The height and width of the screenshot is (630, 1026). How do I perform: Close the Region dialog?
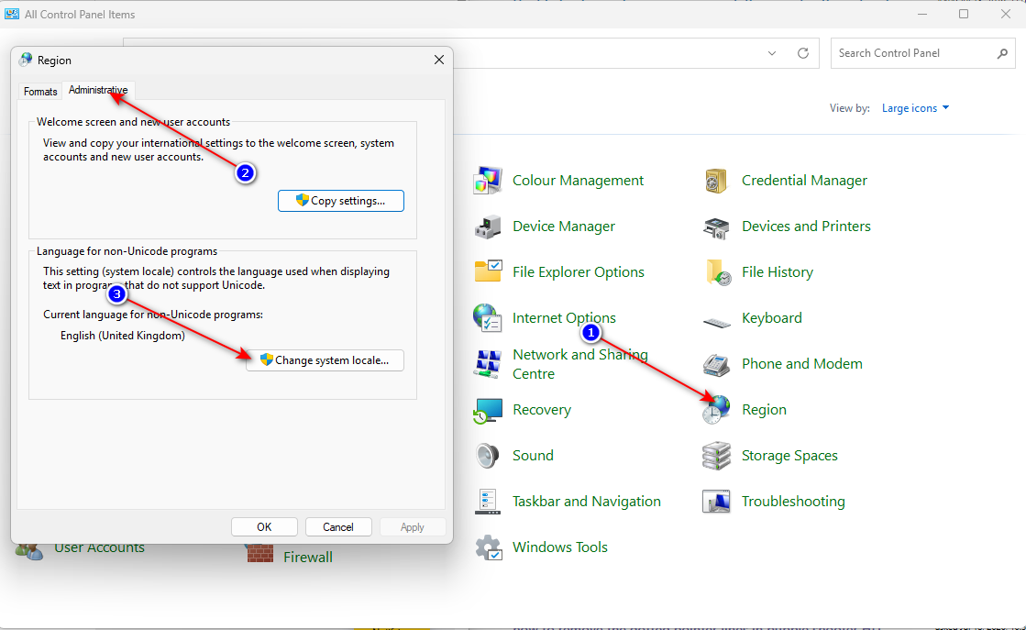pyautogui.click(x=439, y=60)
